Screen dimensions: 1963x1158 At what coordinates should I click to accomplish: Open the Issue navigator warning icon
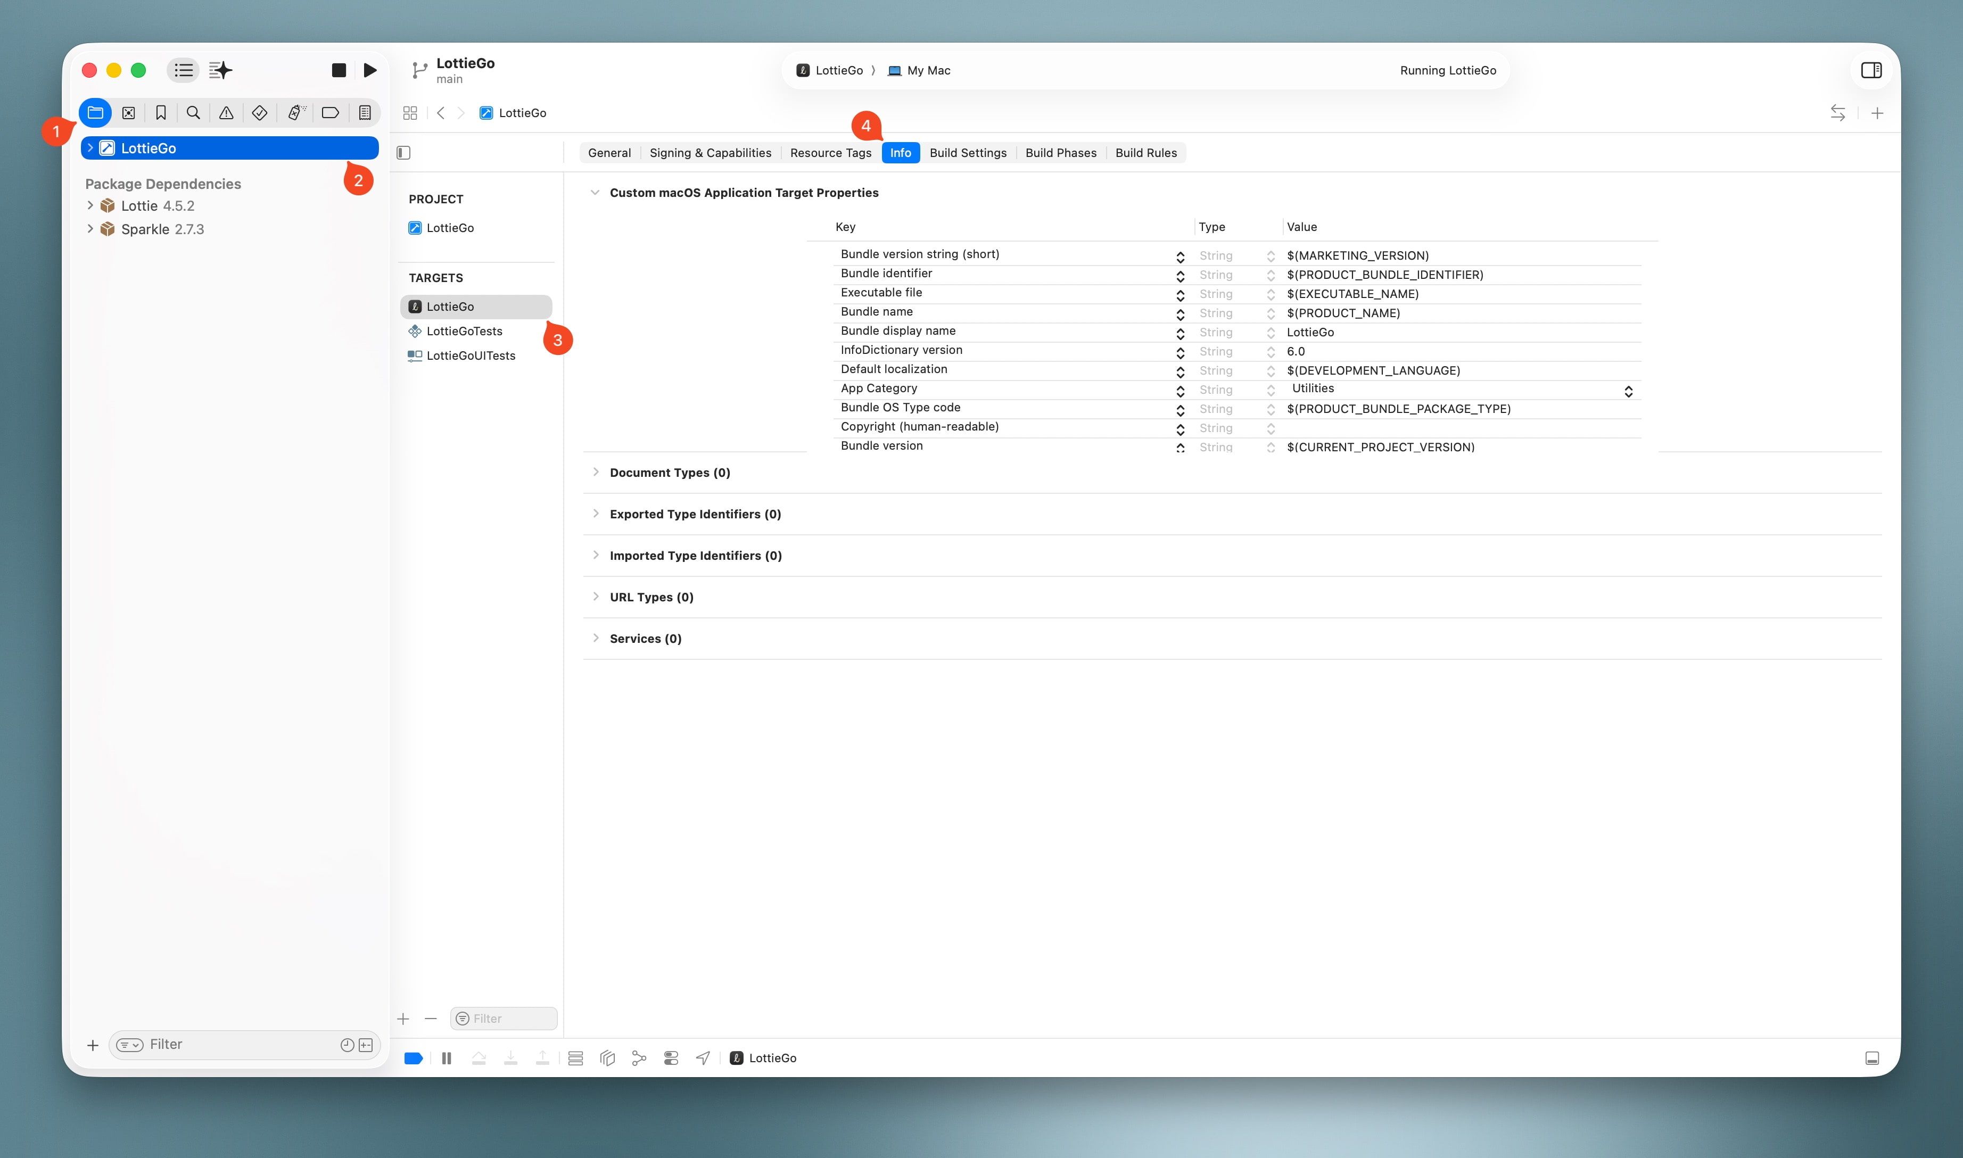pyautogui.click(x=226, y=113)
